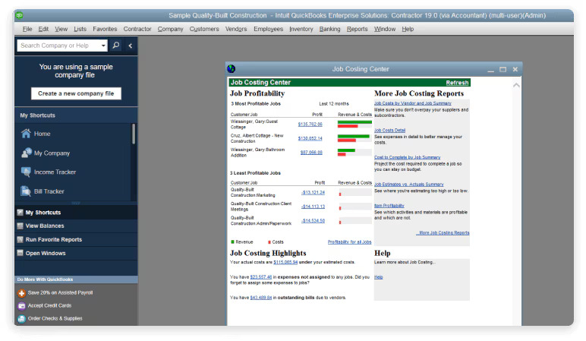The width and height of the screenshot is (586, 341).
Task: Click the $135,762.06 profit amount
Action: [310, 124]
